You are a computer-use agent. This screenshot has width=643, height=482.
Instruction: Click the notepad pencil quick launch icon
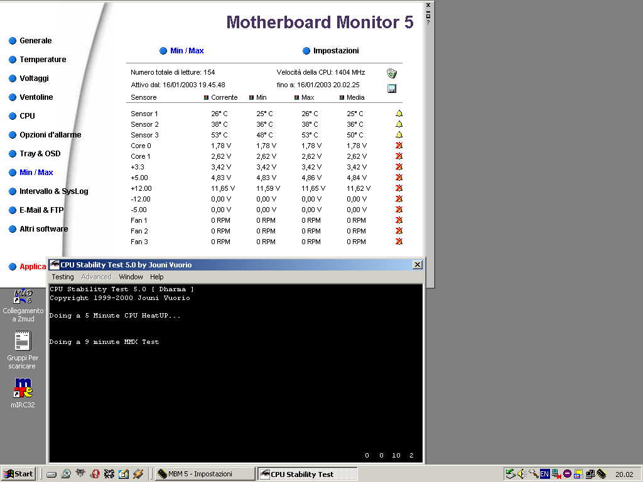tap(124, 474)
